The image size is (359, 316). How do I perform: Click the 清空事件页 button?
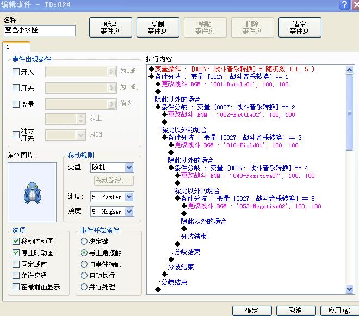pos(300,28)
